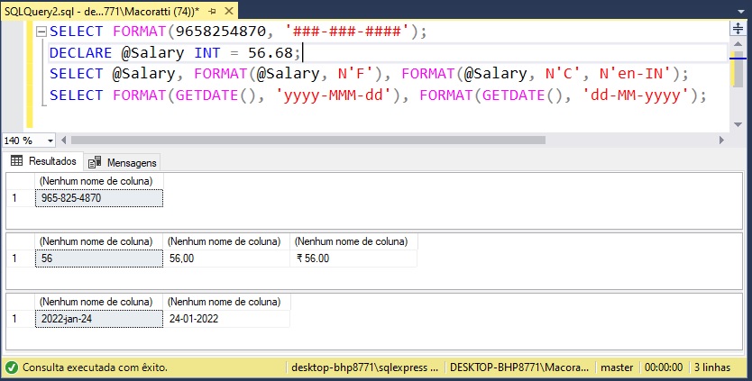Click the editor vertical scroll down arrow
Image resolution: width=752 pixels, height=381 pixels.
(738, 124)
